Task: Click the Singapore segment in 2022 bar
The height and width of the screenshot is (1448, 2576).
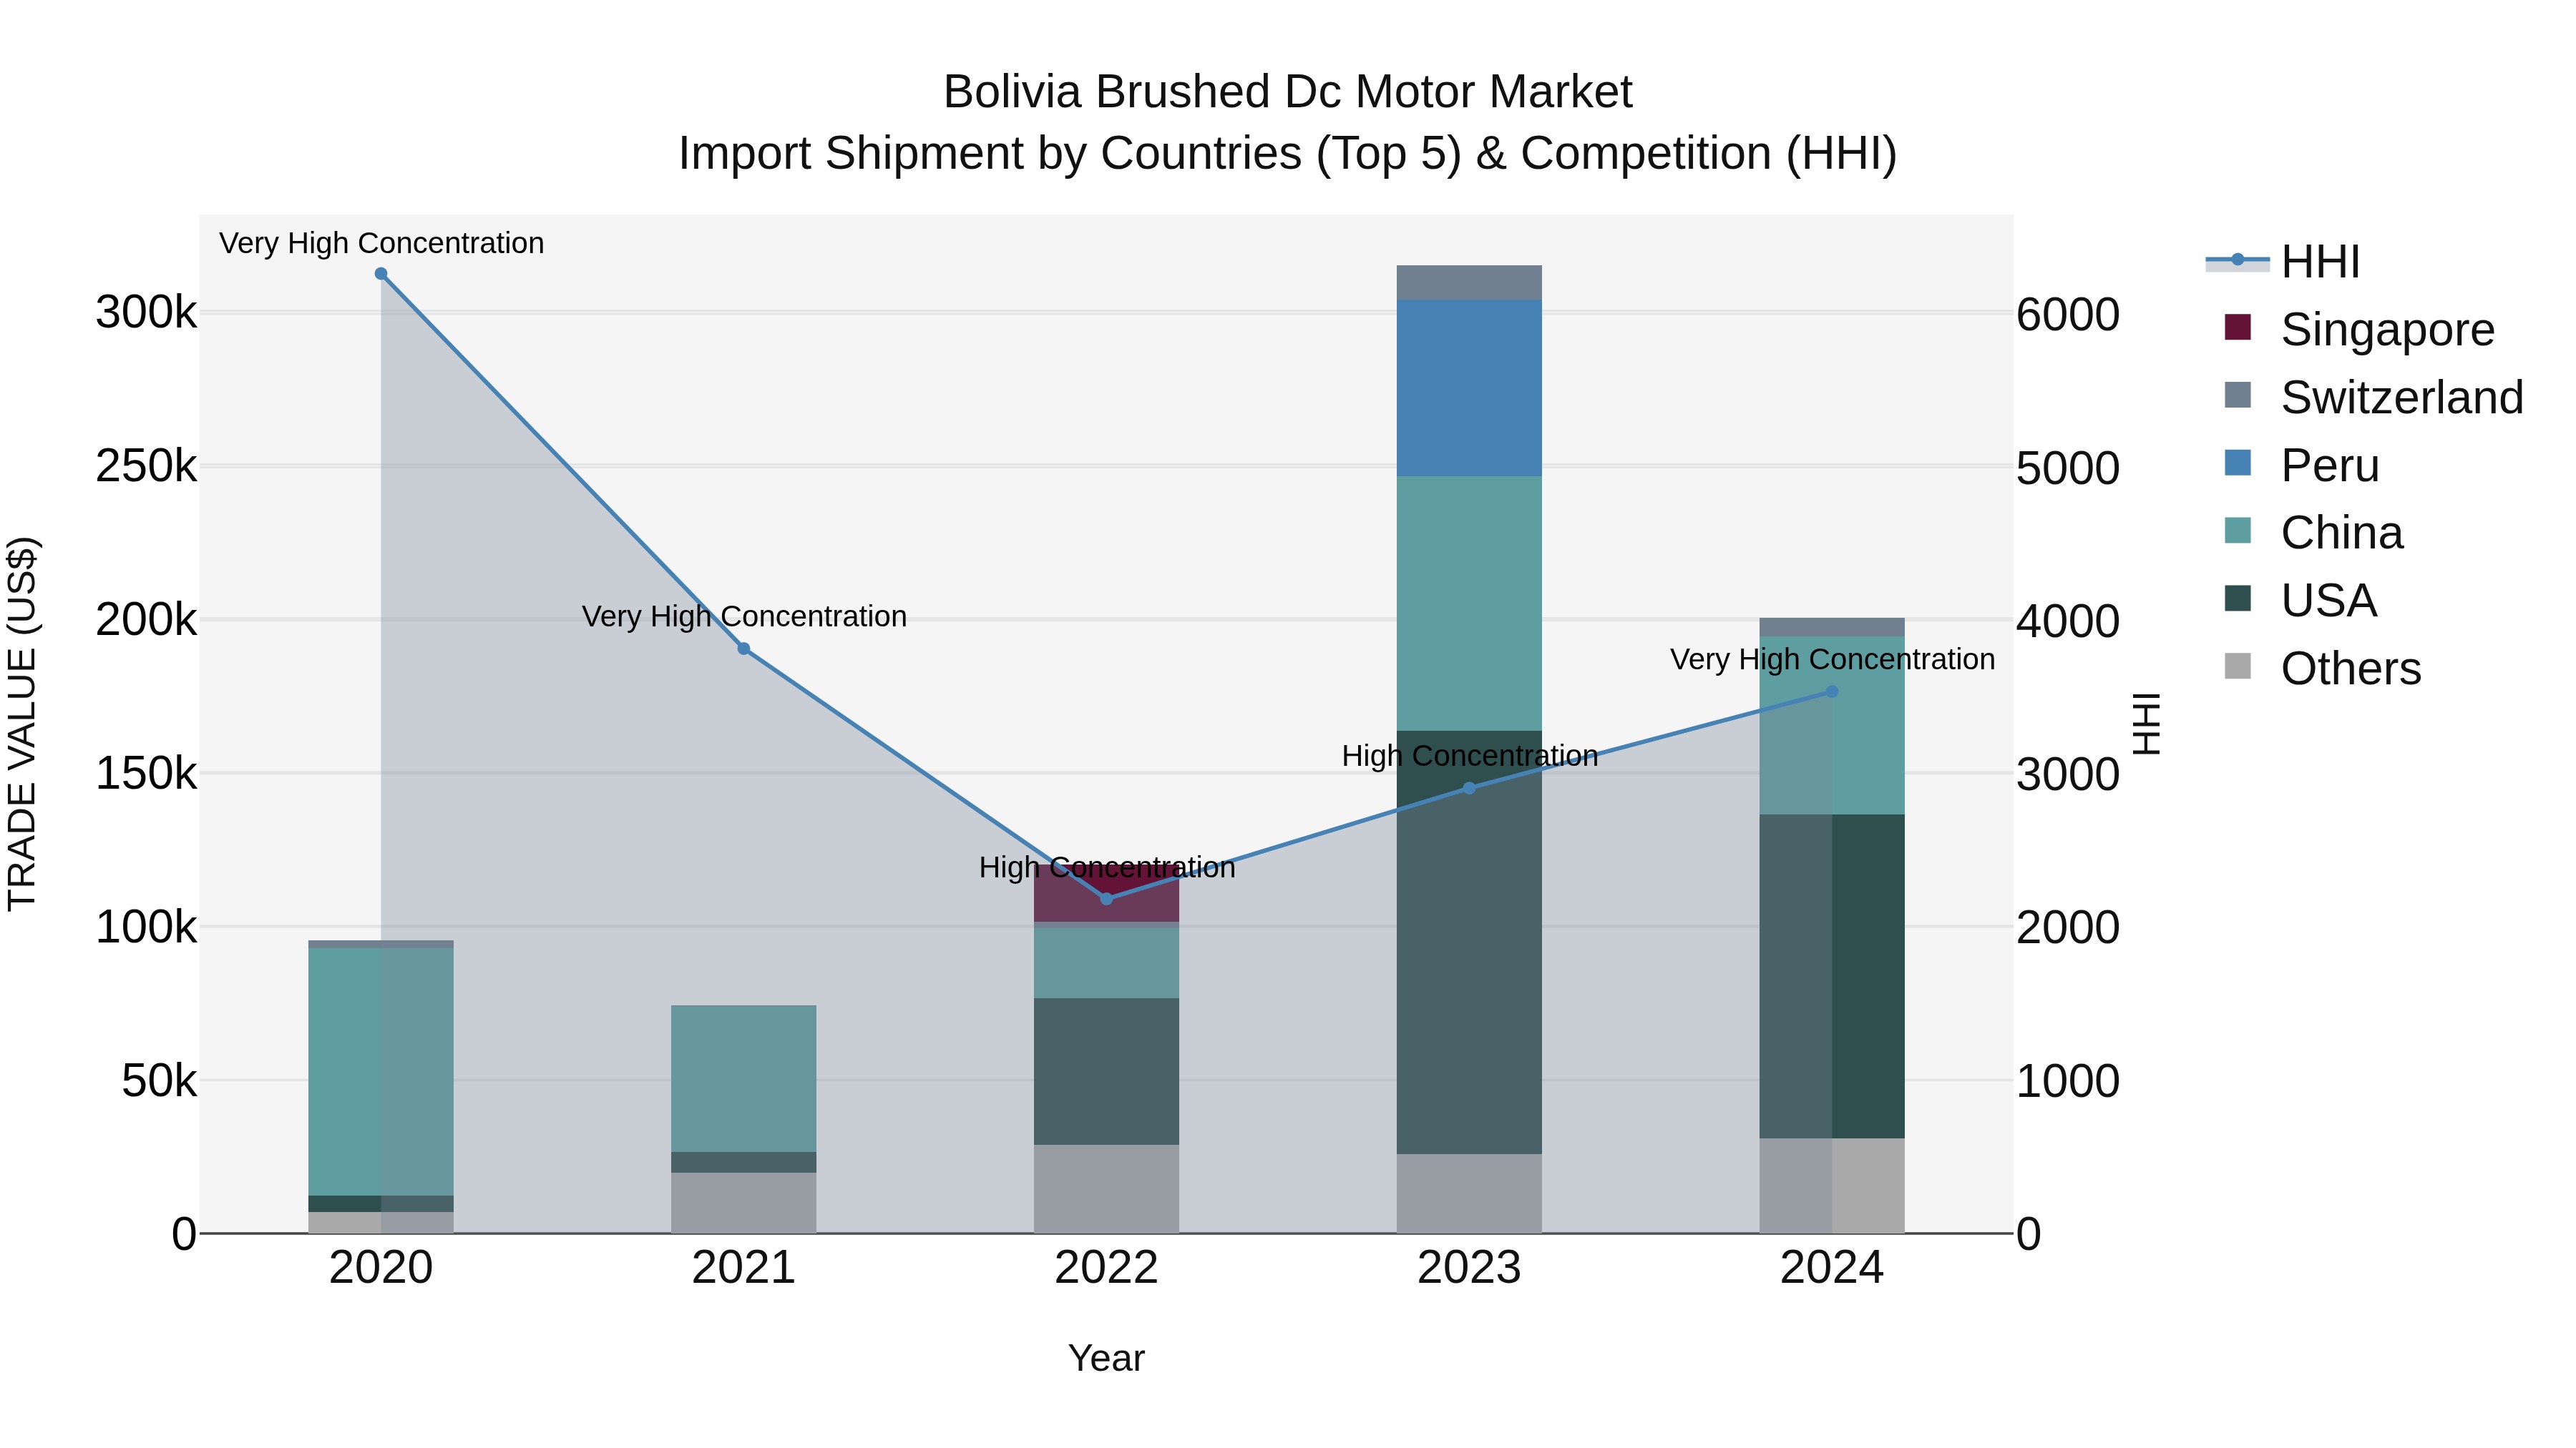Action: (x=1106, y=893)
